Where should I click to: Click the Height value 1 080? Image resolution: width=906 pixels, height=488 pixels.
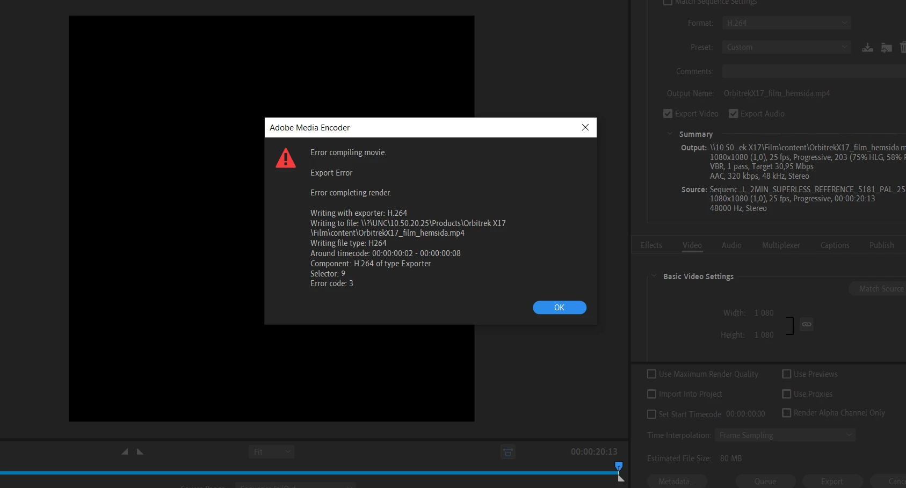764,335
